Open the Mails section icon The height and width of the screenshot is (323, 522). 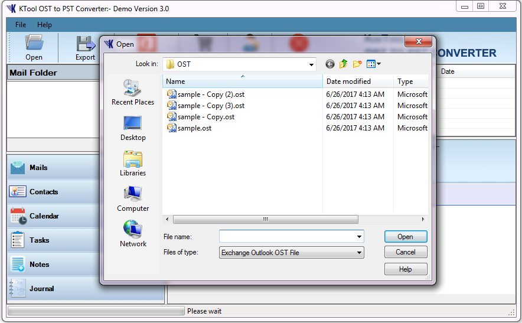tap(17, 168)
